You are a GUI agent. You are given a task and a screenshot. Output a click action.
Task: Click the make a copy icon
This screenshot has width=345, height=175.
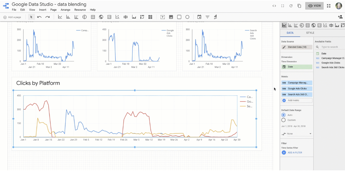299,6
